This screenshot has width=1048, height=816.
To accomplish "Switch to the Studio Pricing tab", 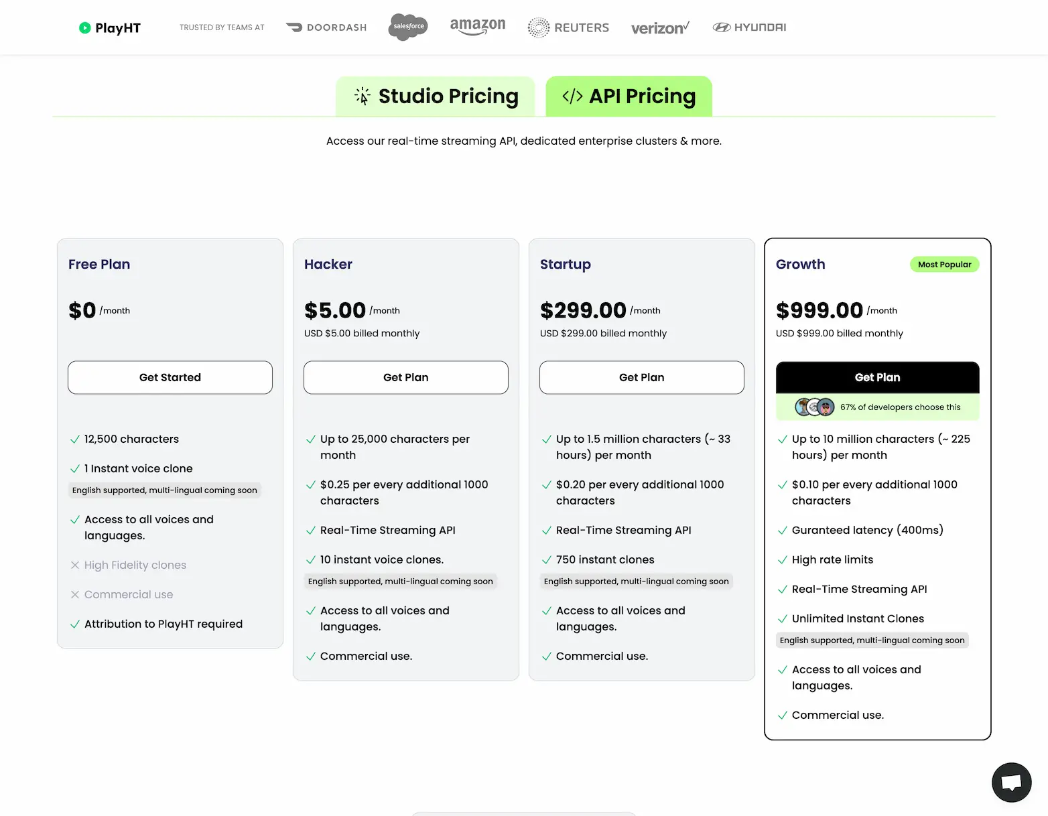I will coord(436,96).
